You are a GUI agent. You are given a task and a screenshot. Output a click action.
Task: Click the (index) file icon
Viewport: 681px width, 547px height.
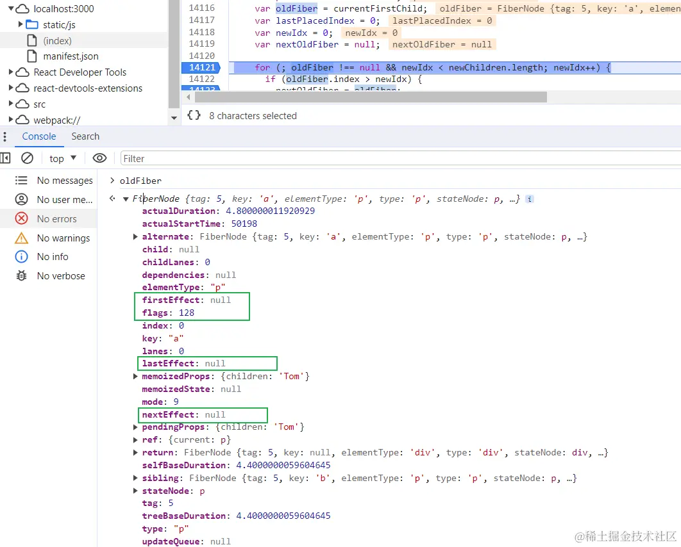[x=31, y=40]
